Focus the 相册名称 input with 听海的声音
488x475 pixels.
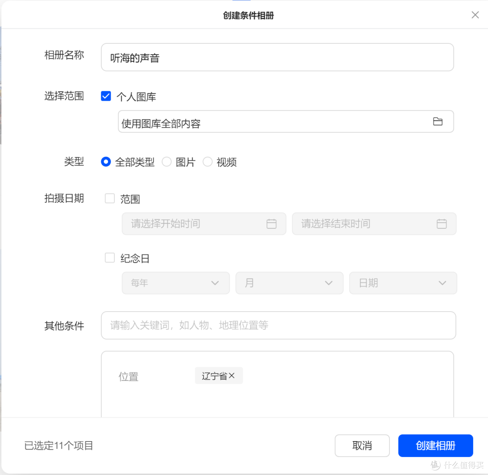[x=277, y=57]
